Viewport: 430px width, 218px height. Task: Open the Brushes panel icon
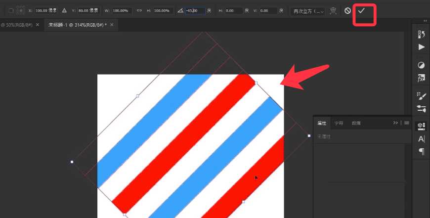[x=421, y=95]
